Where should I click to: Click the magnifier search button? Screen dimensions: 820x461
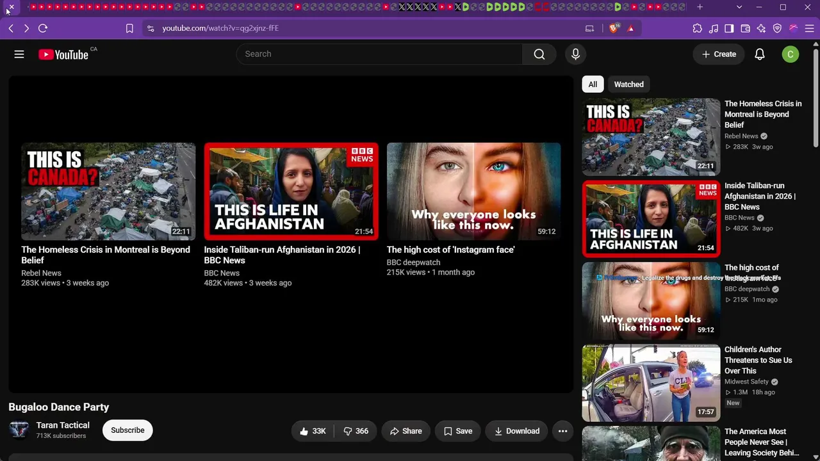539,54
